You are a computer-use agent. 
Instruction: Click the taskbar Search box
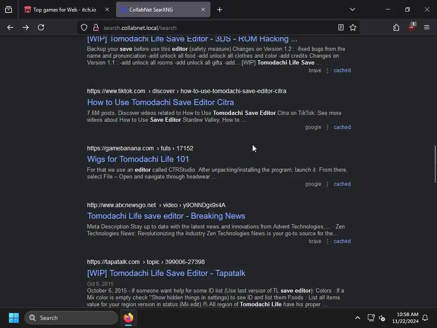tap(71, 318)
